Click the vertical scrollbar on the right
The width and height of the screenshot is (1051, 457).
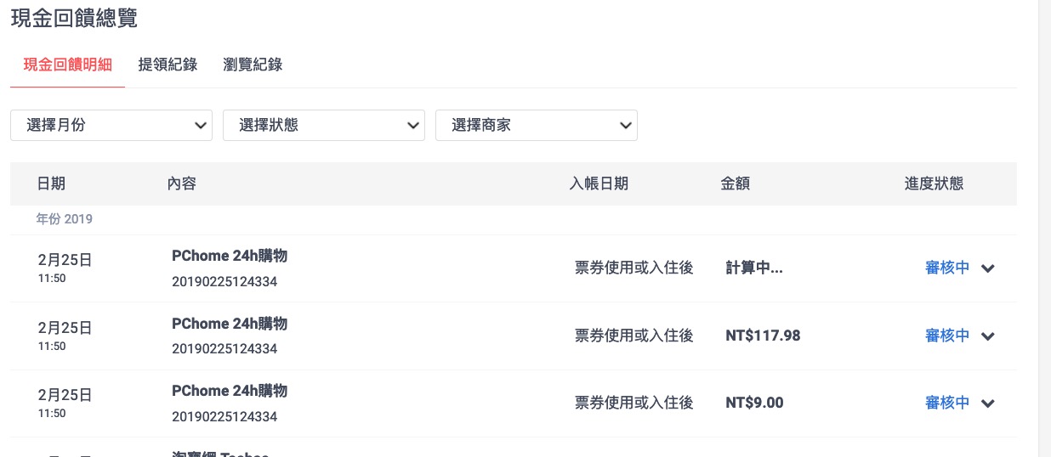pos(1044,228)
